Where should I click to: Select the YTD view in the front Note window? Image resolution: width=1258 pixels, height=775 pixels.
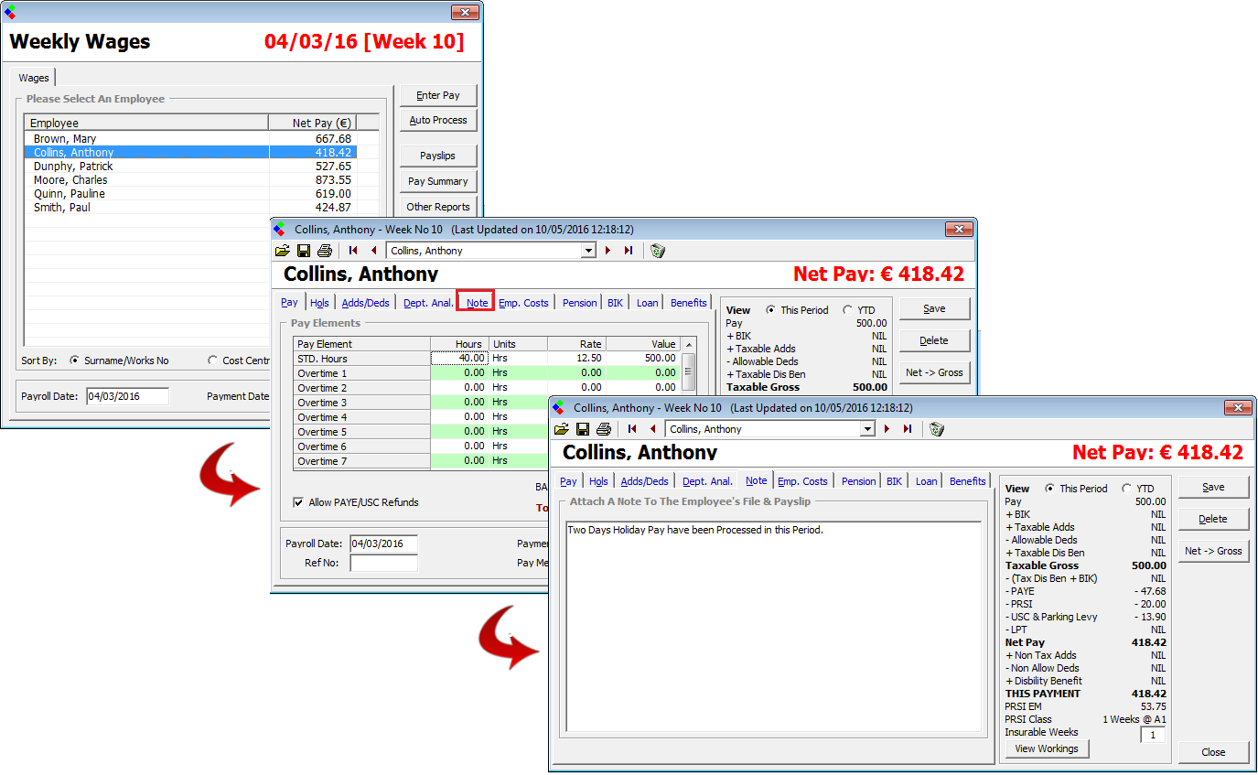pos(1127,489)
